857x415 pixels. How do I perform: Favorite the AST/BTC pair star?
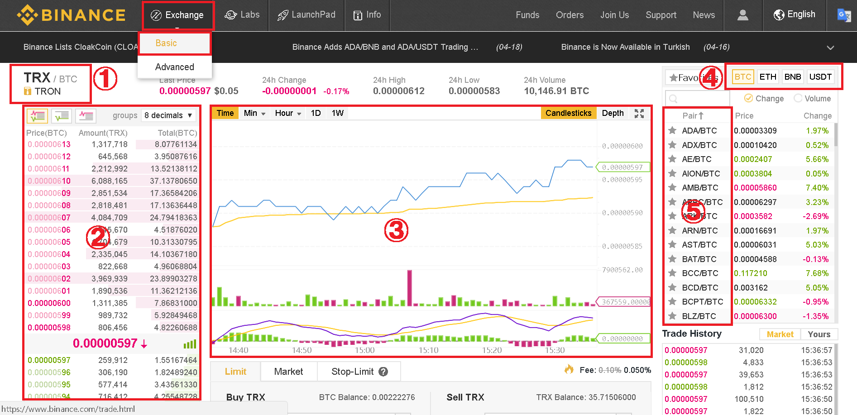tap(672, 244)
